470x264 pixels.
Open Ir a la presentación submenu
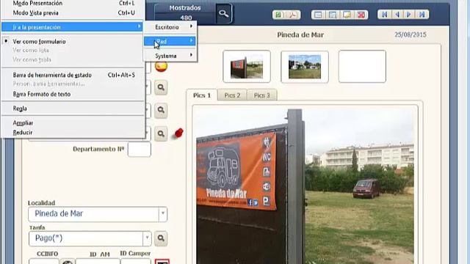pos(73,27)
